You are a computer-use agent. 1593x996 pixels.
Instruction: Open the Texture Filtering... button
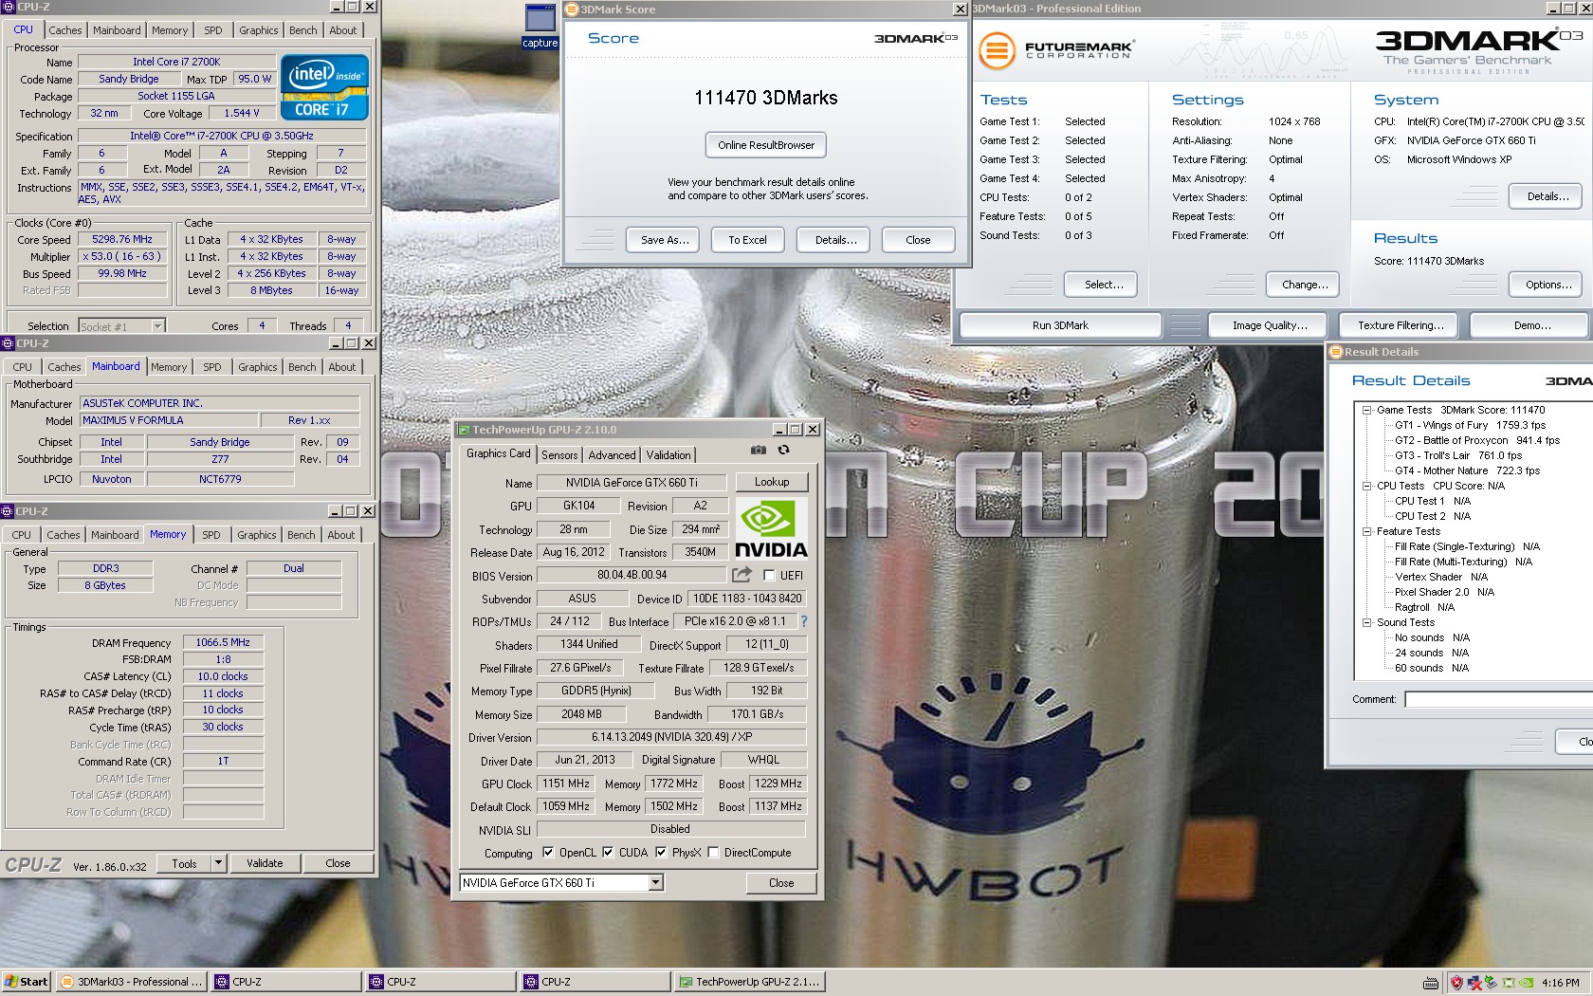pyautogui.click(x=1401, y=325)
